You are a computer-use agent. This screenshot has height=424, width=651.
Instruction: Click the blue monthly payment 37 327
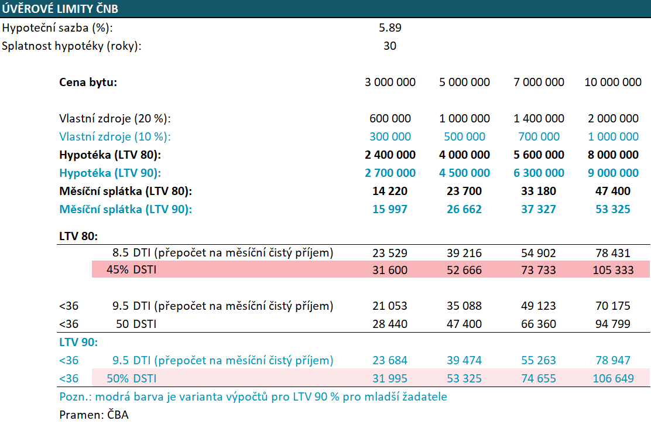pos(539,209)
